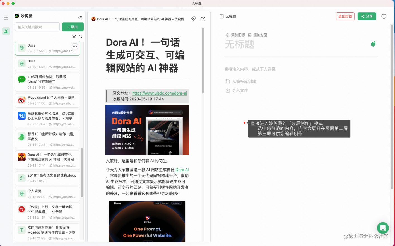Toggle sort order of clip list
This screenshot has width=395, height=246.
[80, 37]
